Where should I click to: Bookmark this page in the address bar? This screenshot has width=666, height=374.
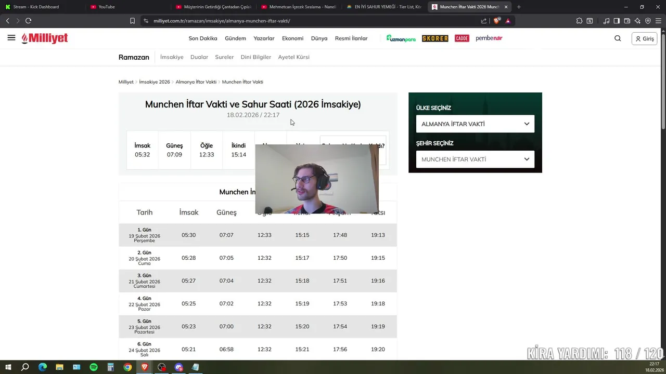132,21
